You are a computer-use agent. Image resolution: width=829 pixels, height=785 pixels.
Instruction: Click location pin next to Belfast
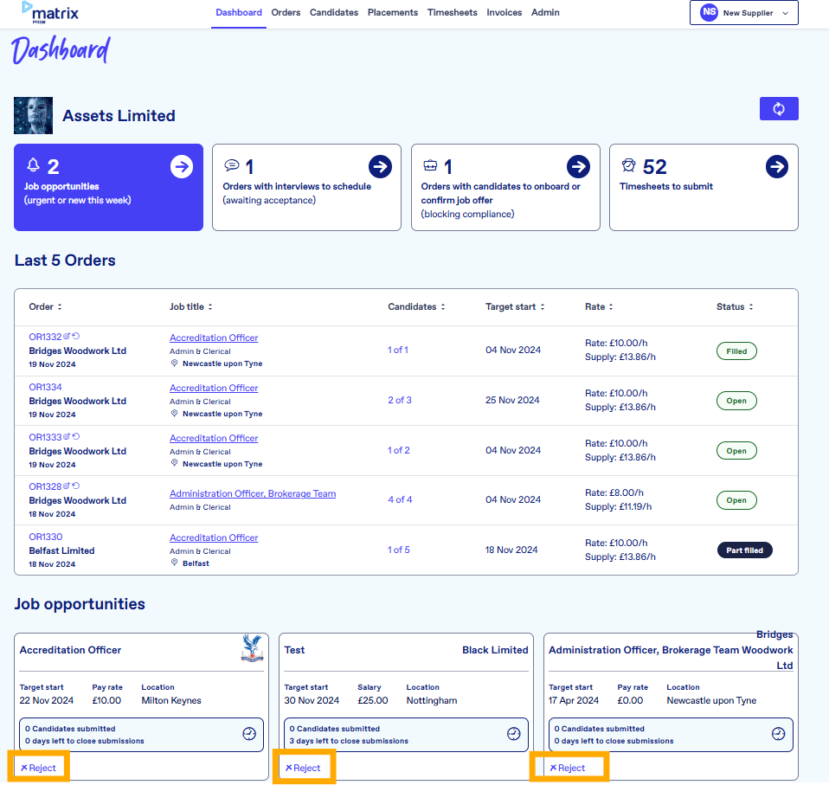pos(174,563)
